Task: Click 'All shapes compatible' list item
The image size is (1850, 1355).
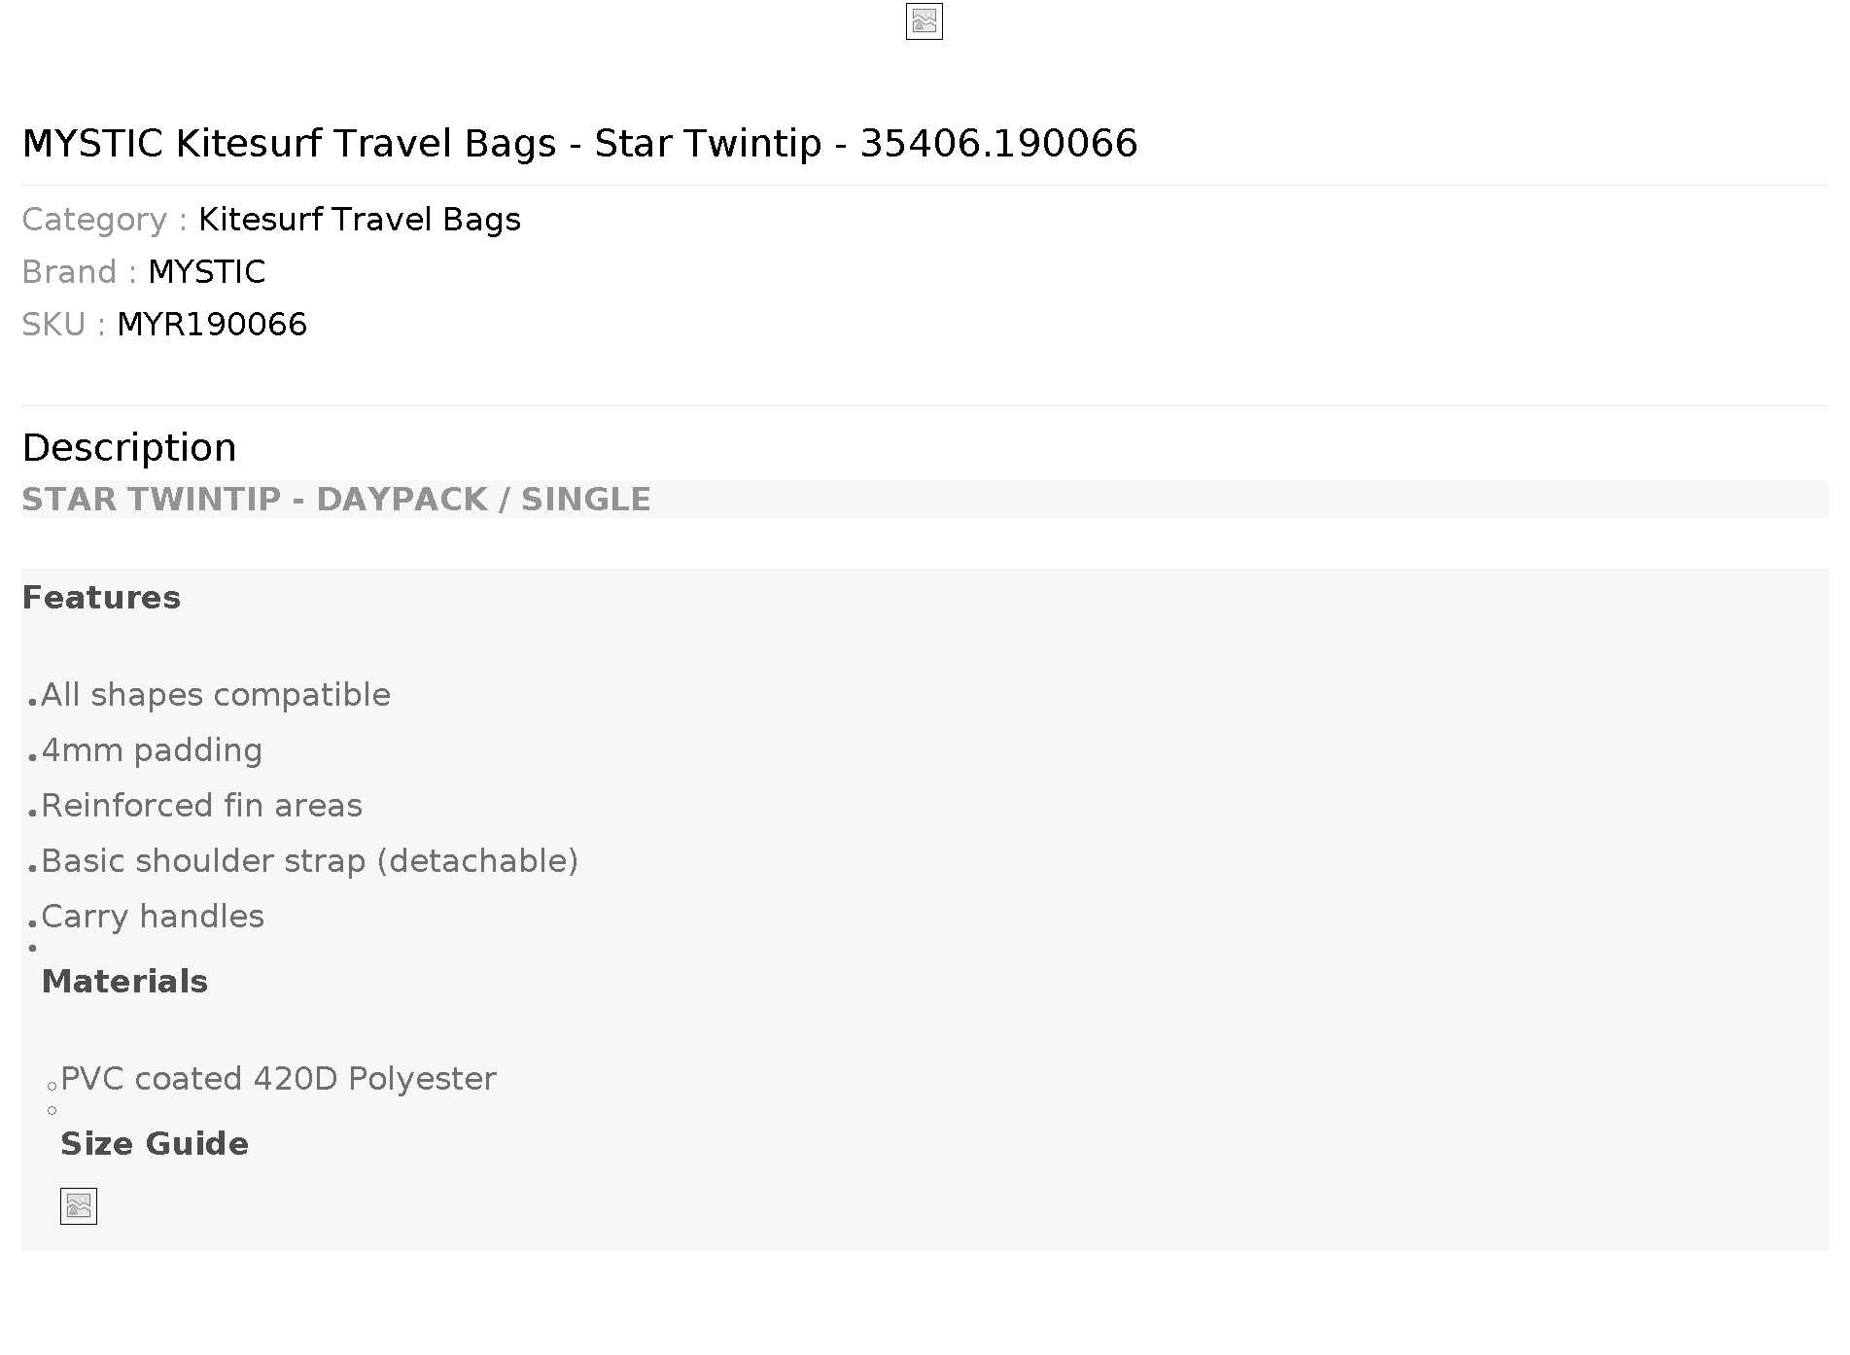Action: pyautogui.click(x=216, y=695)
